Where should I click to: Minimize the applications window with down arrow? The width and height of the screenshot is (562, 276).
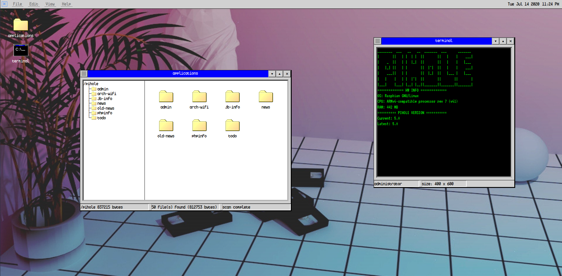(272, 74)
